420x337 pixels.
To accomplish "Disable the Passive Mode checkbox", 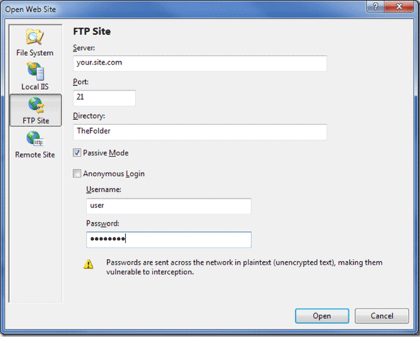I will coord(77,153).
